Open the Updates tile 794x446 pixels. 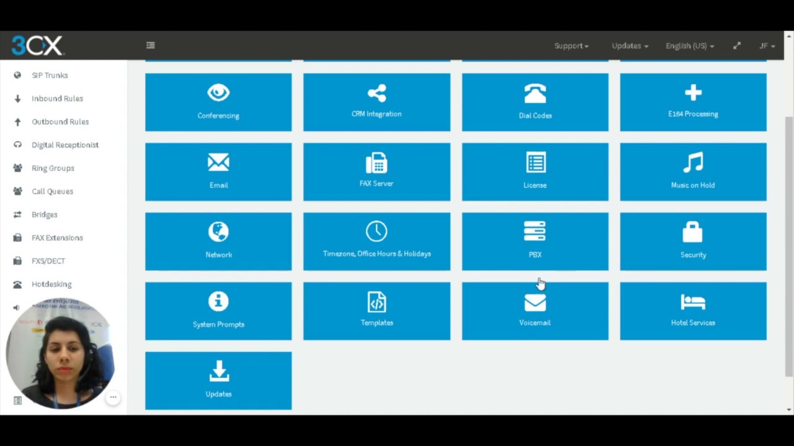(218, 381)
